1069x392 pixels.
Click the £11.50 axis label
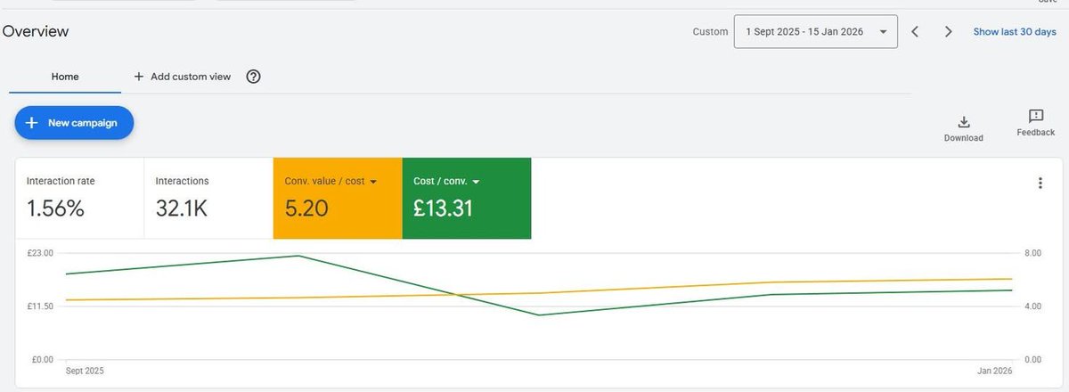click(41, 306)
